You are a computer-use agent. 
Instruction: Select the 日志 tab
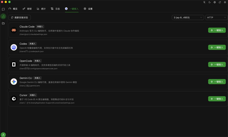tap(55, 9)
